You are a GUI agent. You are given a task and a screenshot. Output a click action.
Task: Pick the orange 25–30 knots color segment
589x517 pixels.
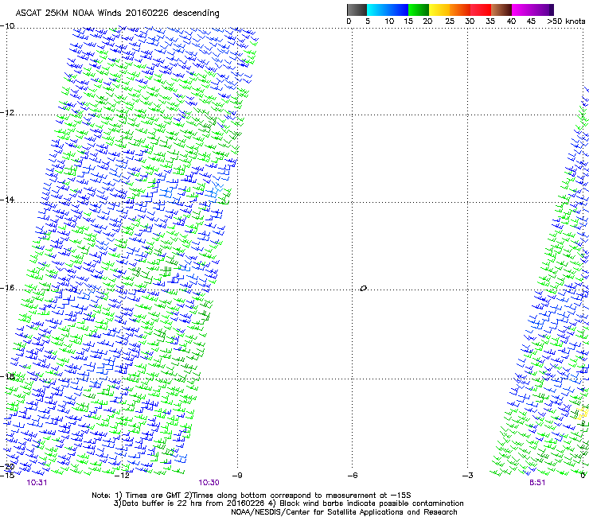pos(460,10)
